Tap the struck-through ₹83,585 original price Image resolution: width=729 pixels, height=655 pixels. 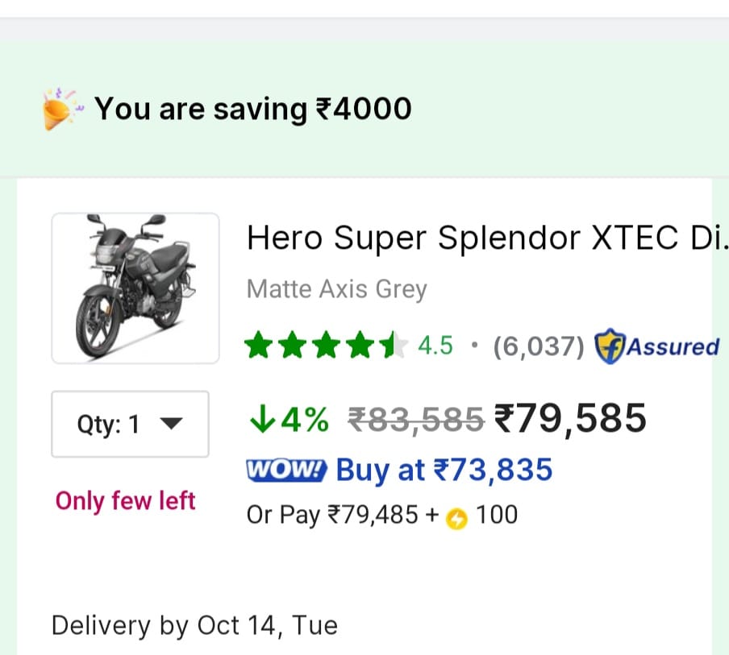click(x=416, y=419)
